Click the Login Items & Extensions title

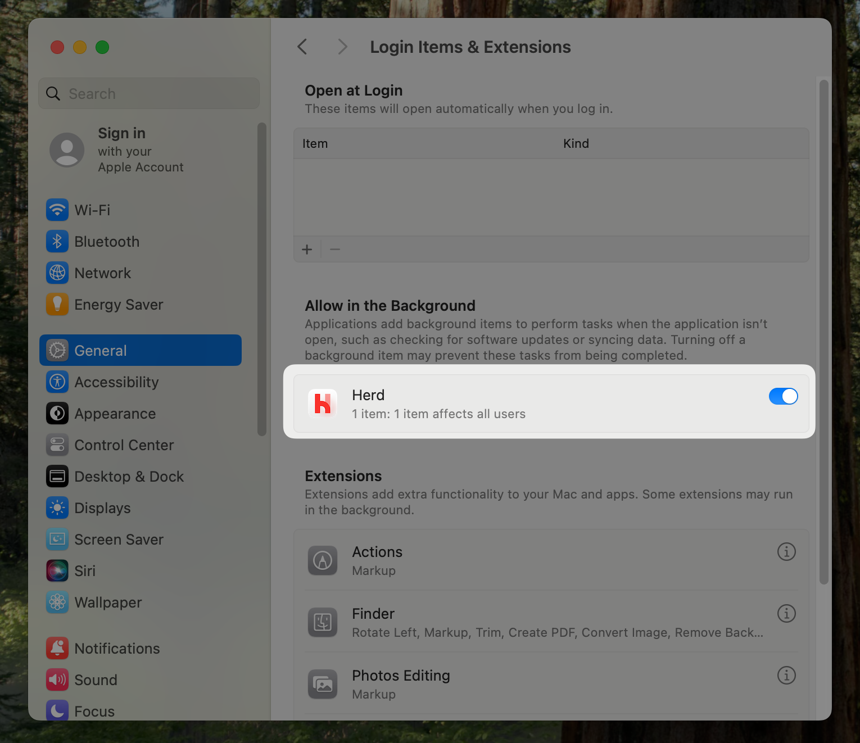(470, 47)
